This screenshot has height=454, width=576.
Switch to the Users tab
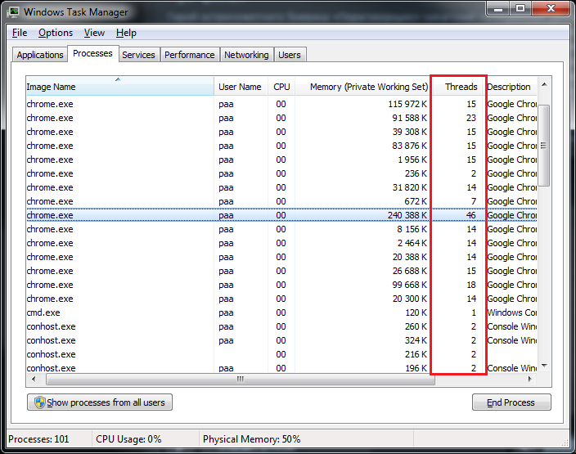[x=290, y=55]
